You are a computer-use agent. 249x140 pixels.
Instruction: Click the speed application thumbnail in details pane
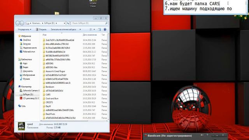(21, 126)
